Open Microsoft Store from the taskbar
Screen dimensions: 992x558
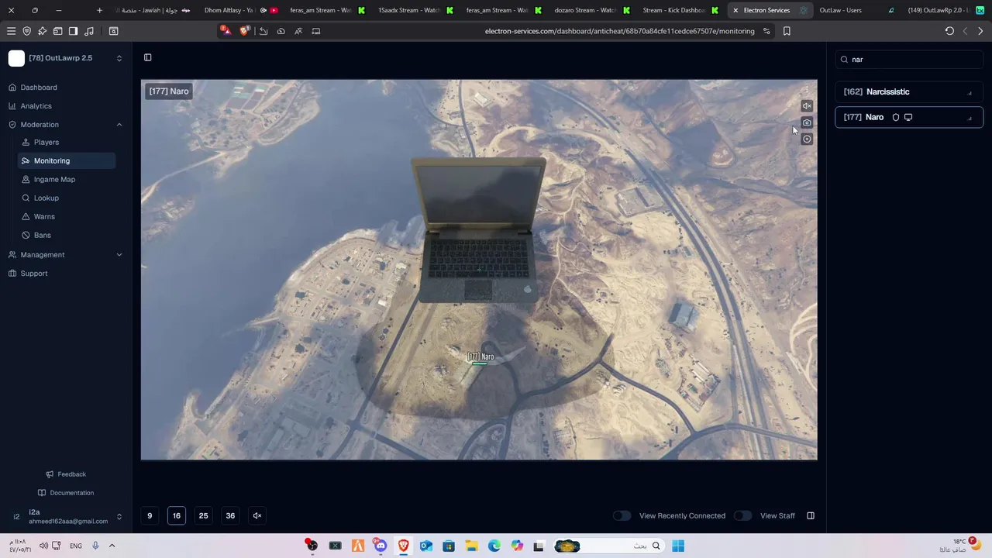[x=448, y=546]
